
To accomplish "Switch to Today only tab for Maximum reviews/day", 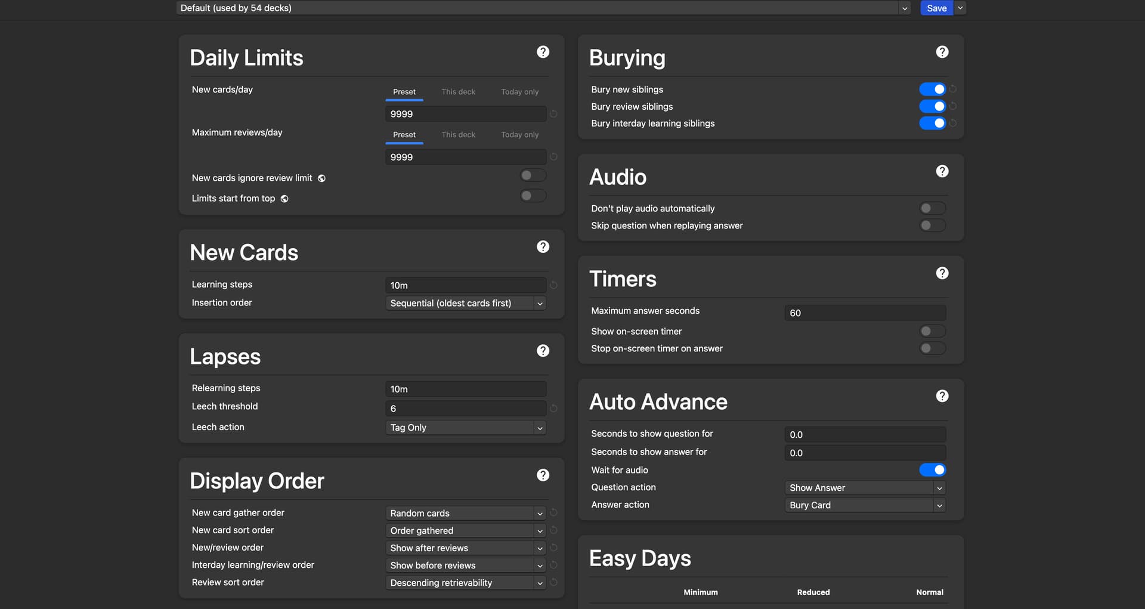I will [x=519, y=135].
